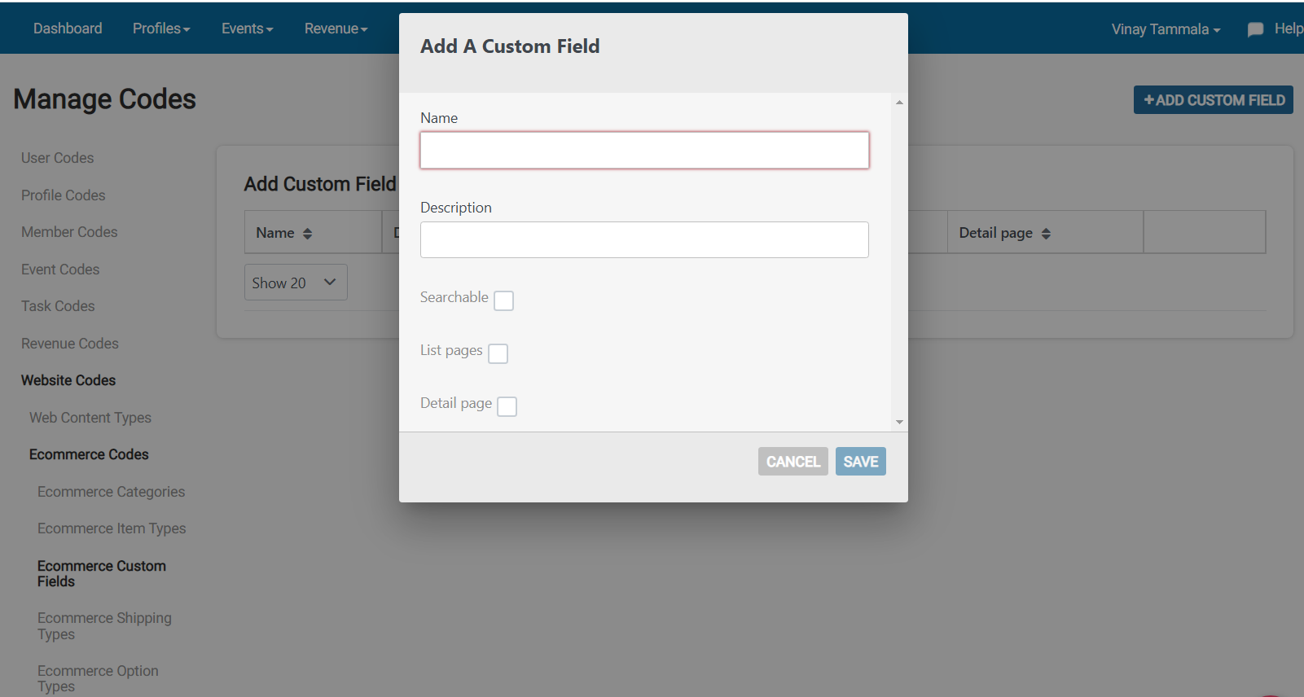The image size is (1304, 697).
Task: Click the Add Custom Field button
Action: coord(1214,100)
